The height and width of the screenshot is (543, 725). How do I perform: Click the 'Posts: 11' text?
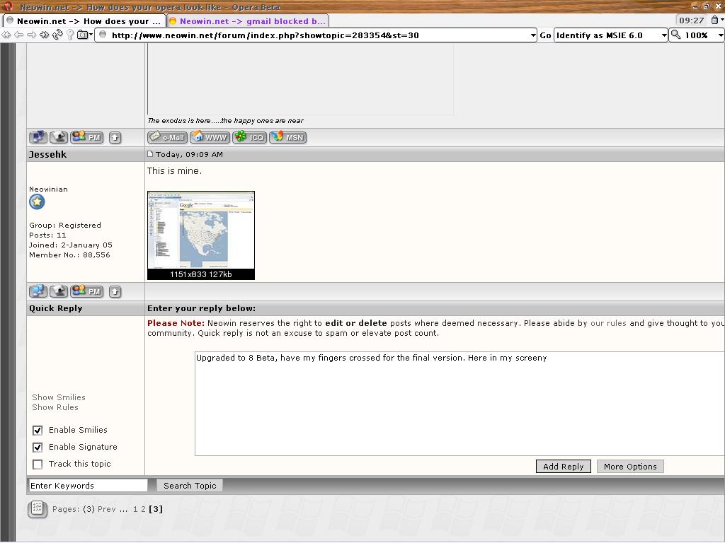coord(47,235)
